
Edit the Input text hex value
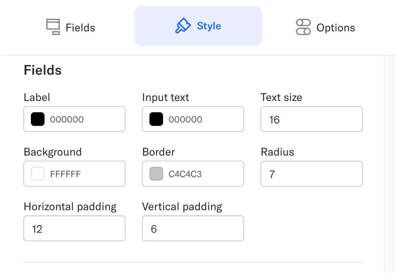coord(185,120)
